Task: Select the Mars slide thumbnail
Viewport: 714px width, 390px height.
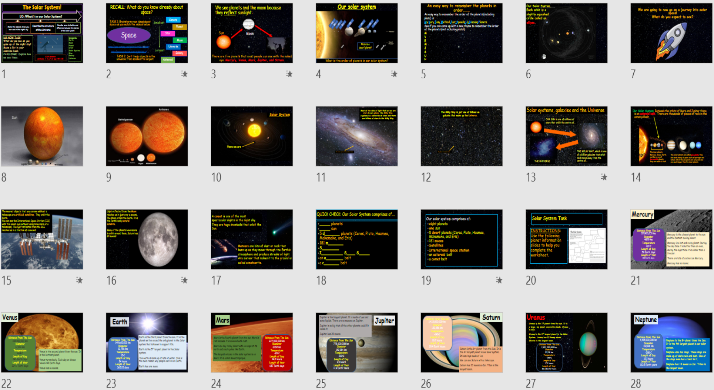Action: click(252, 342)
